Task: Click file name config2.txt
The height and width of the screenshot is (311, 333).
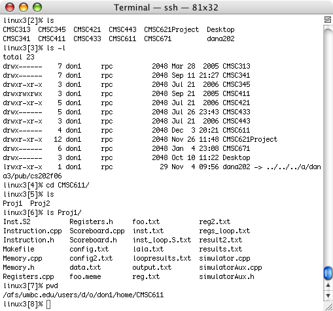Action: (91, 258)
